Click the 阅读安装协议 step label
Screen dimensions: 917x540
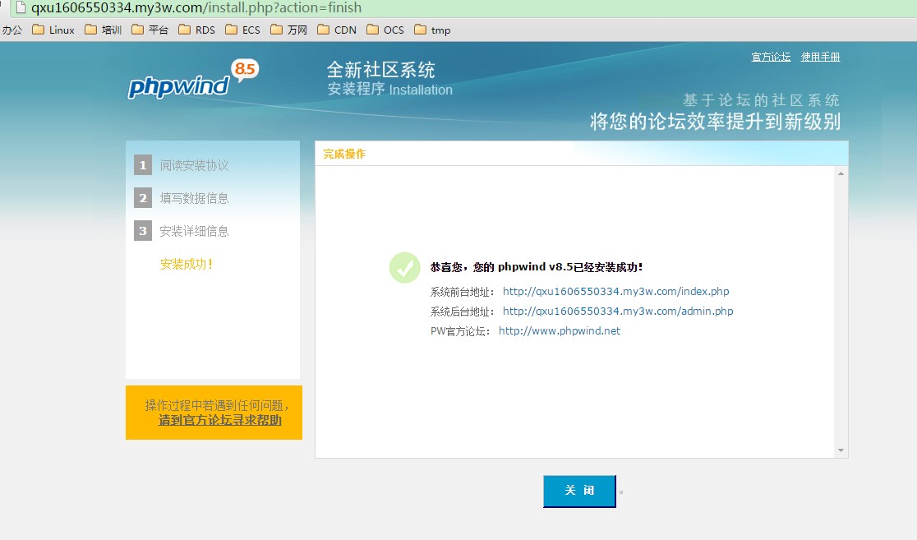coord(194,165)
